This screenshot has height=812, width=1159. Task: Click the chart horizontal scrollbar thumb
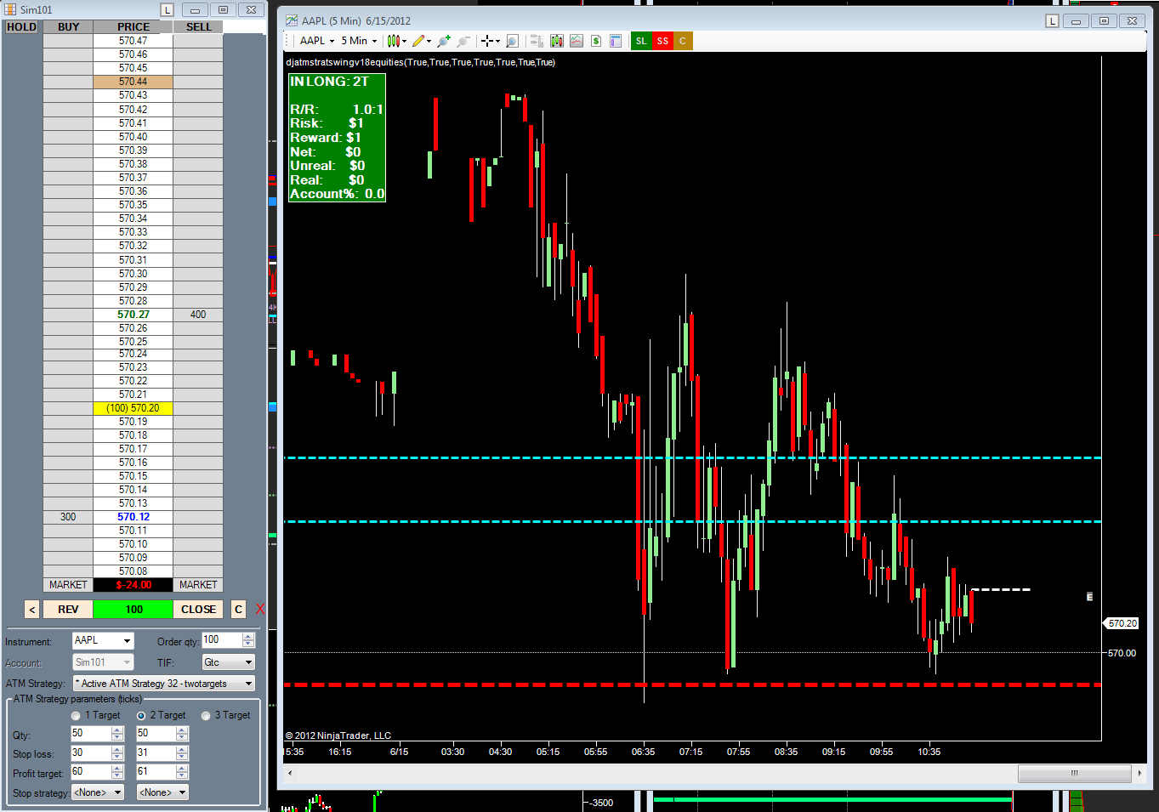coord(1075,773)
